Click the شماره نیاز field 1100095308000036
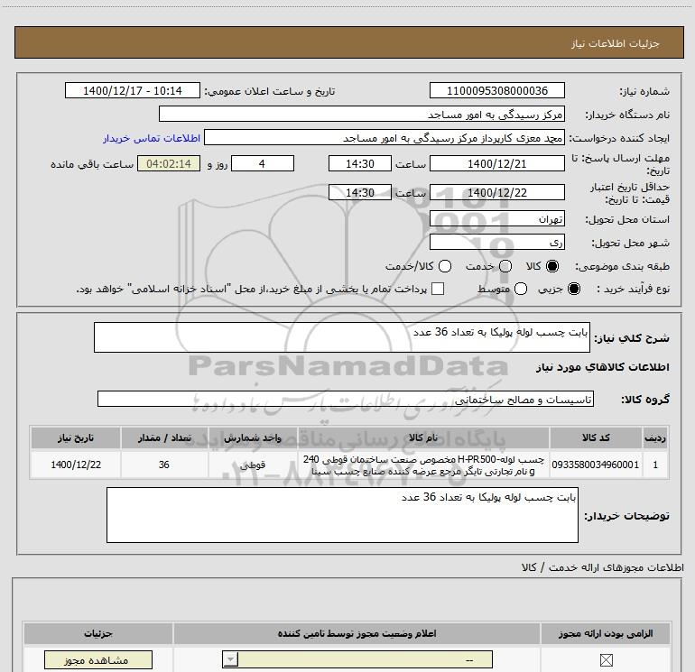Viewport: 695px width, 672px height. click(x=496, y=90)
